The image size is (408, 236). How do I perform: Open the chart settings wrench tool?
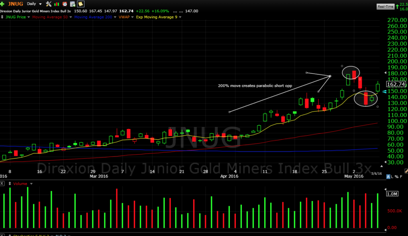coord(48,4)
